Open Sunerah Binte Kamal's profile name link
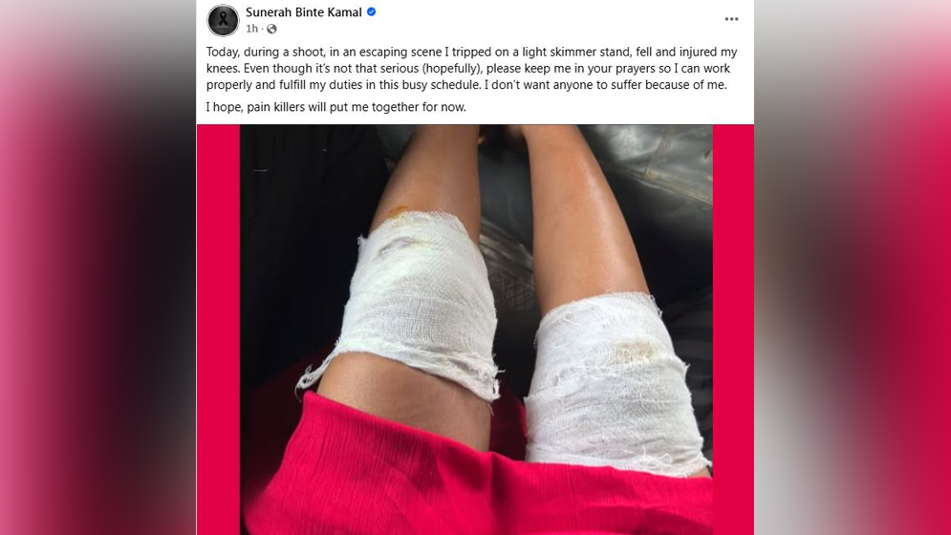The width and height of the screenshot is (951, 535). (303, 12)
